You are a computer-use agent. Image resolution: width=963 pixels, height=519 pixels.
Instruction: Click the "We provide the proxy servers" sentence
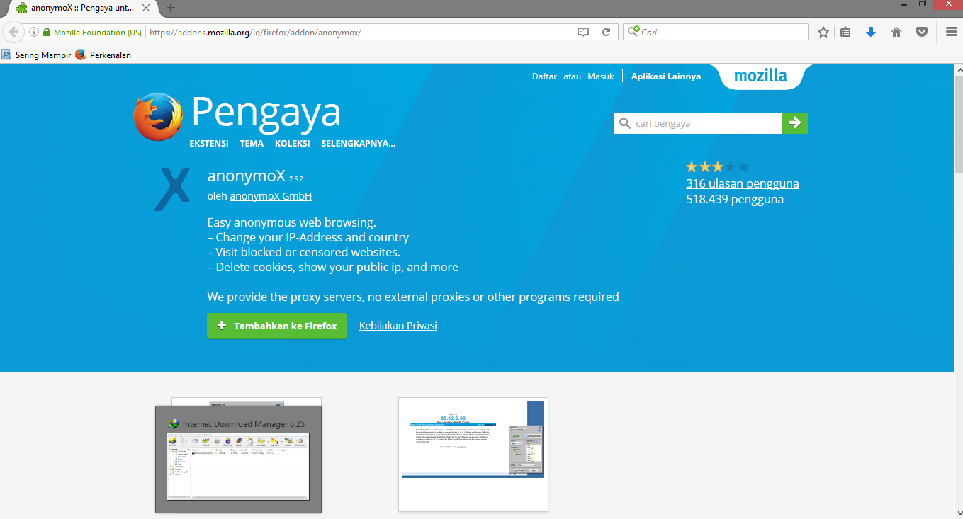pos(413,297)
